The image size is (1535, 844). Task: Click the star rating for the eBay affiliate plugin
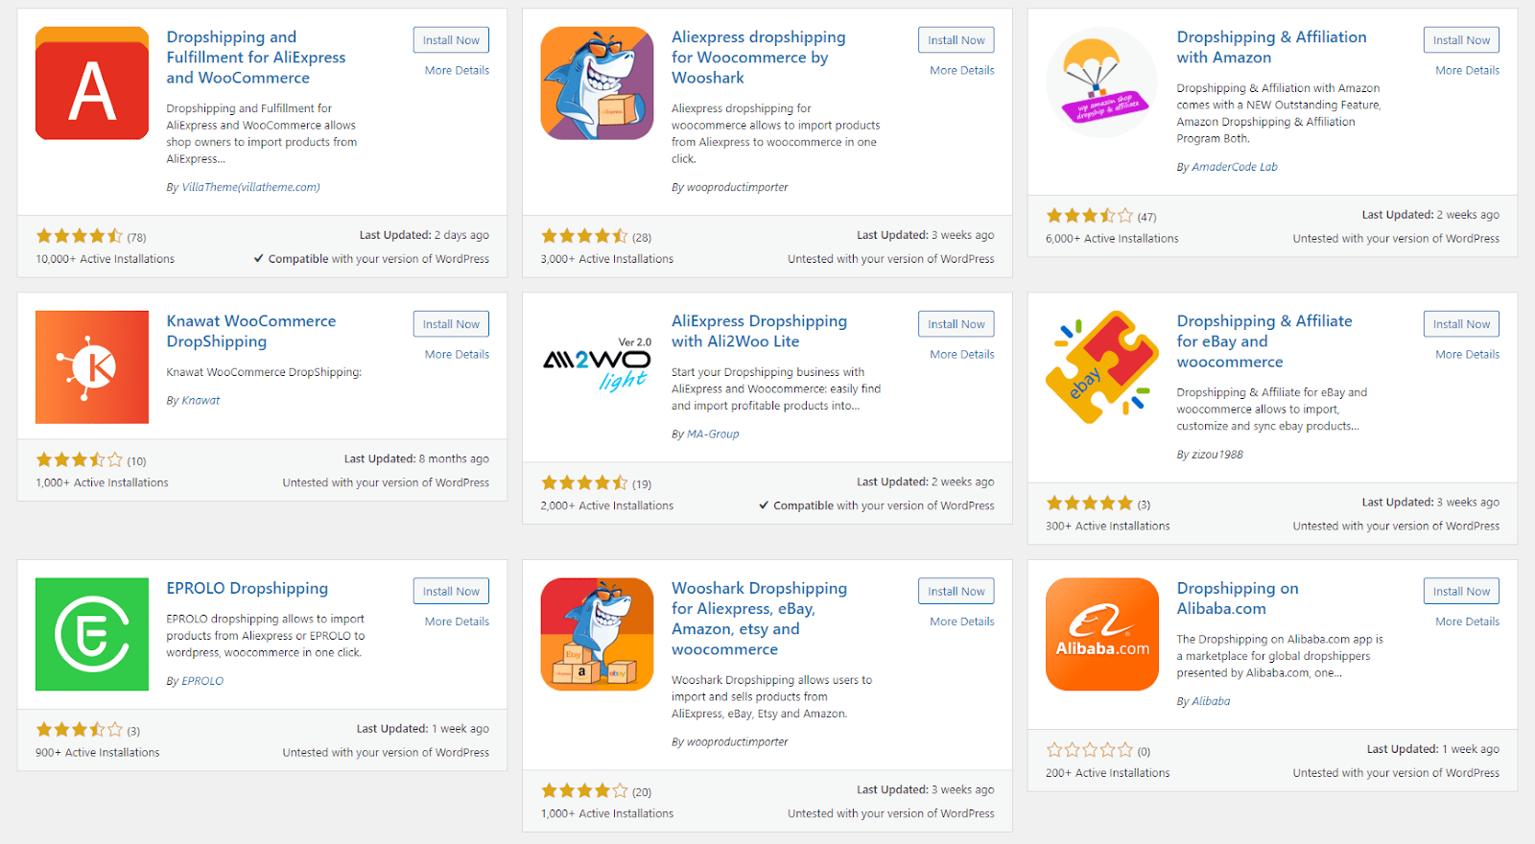click(x=1089, y=504)
